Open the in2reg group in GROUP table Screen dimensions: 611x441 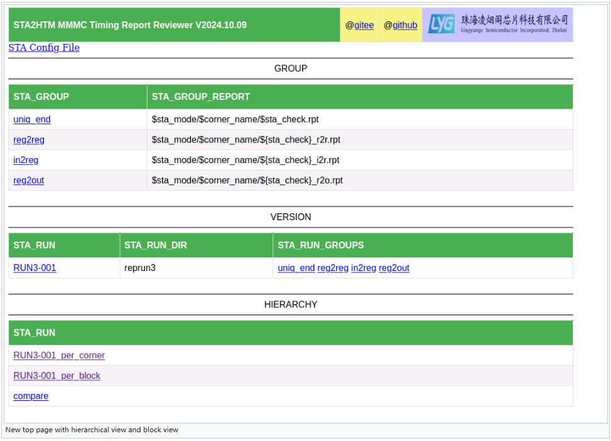click(26, 160)
